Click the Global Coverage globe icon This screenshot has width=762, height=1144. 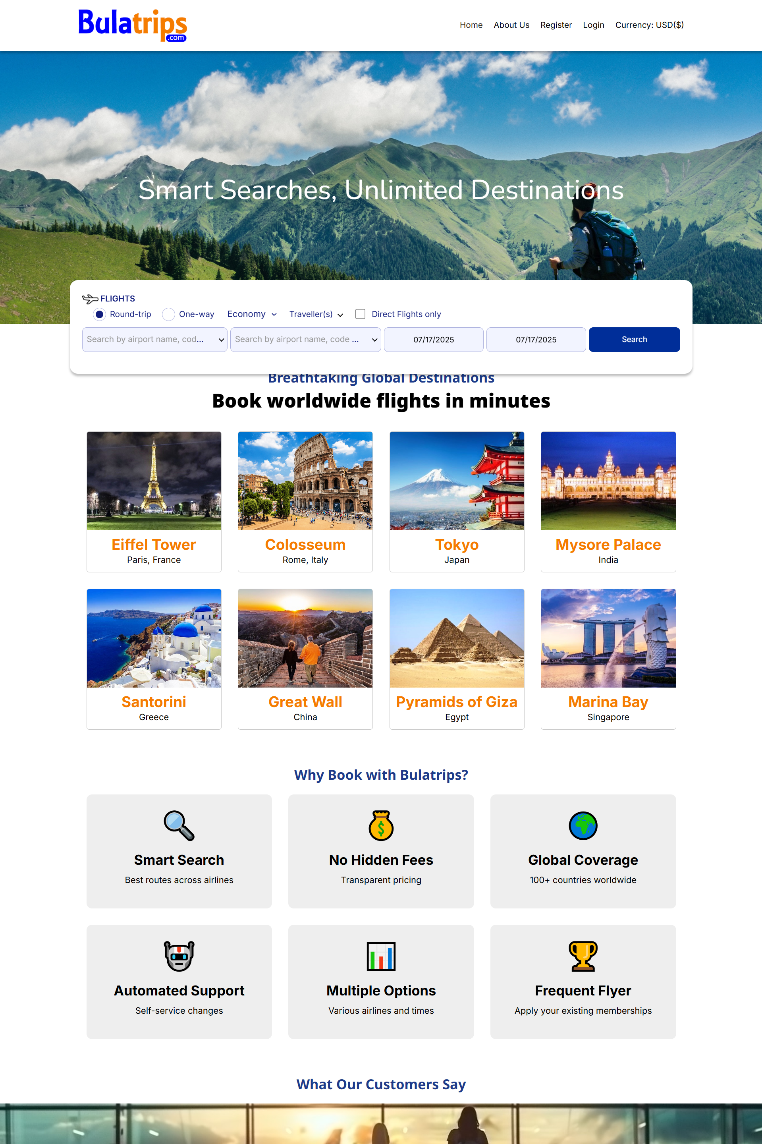tap(583, 825)
